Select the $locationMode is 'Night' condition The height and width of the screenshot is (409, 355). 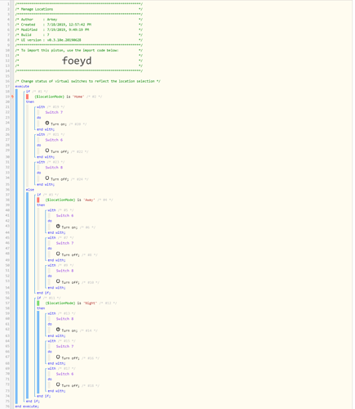(71, 303)
